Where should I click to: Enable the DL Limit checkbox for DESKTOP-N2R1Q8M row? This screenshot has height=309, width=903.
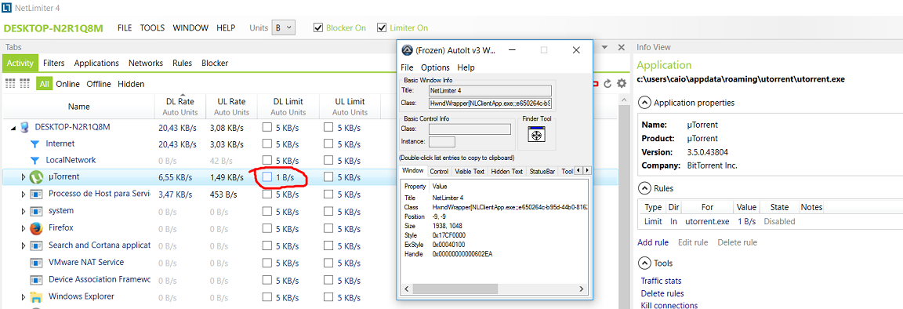tap(267, 127)
